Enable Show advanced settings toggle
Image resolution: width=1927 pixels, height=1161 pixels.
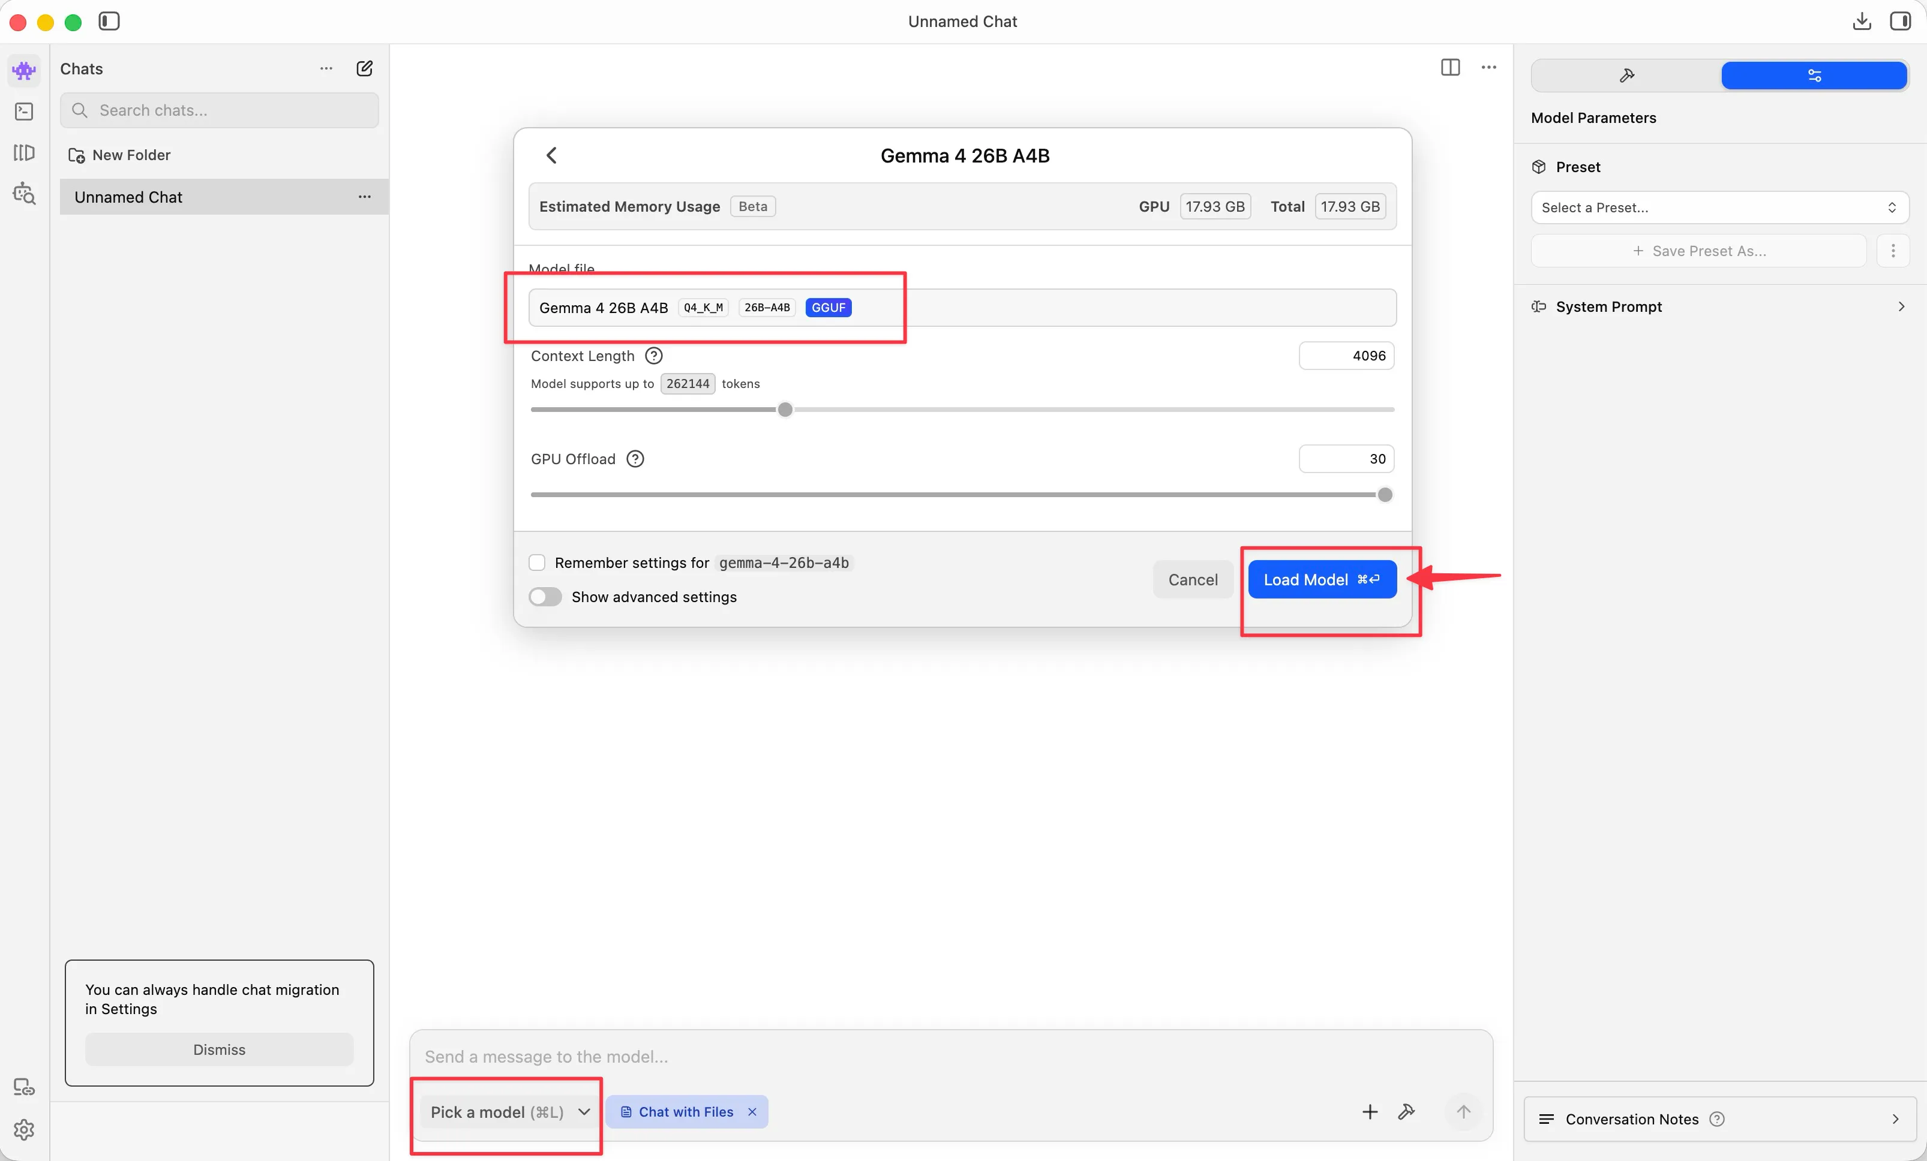tap(545, 597)
